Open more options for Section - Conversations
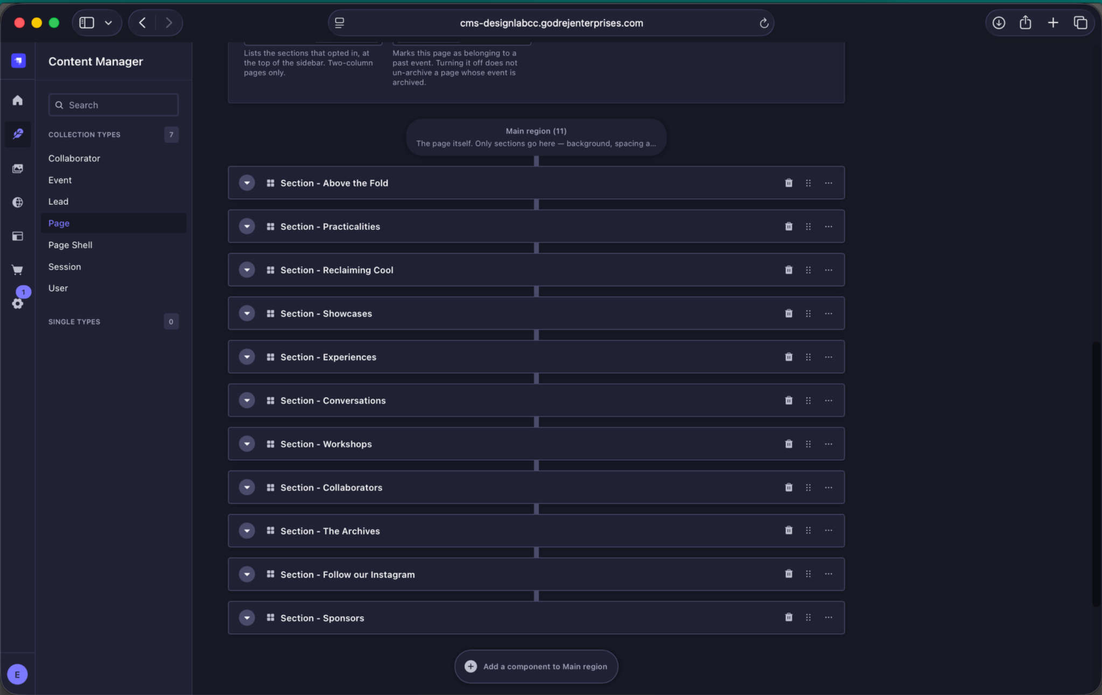This screenshot has width=1102, height=695. click(829, 401)
